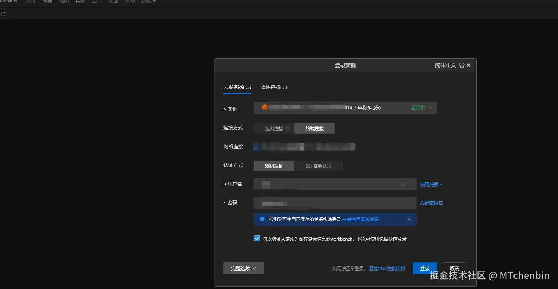This screenshot has width=558, height=289.
Task: Open the 数据库 menu
Action: (x=149, y=1)
